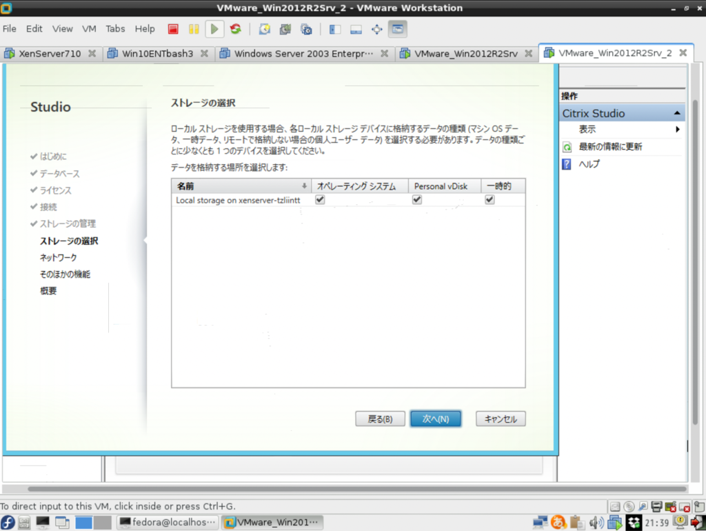Open the VM menu
Screen dimensions: 706x531
[x=89, y=29]
